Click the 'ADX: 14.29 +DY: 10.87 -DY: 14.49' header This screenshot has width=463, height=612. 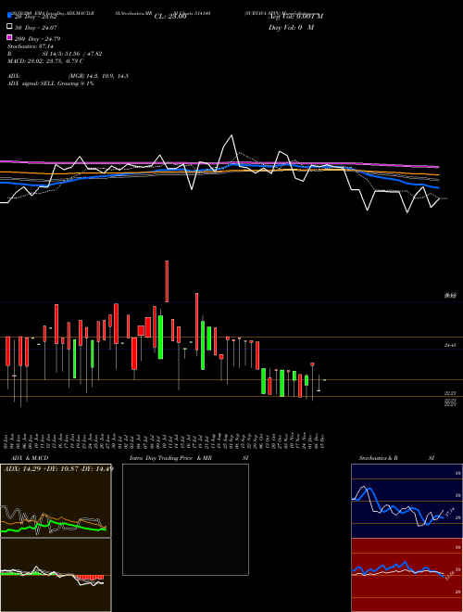point(58,468)
